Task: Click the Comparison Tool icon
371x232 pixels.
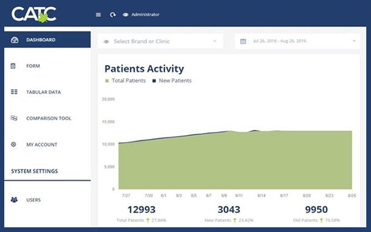Action: [x=14, y=118]
